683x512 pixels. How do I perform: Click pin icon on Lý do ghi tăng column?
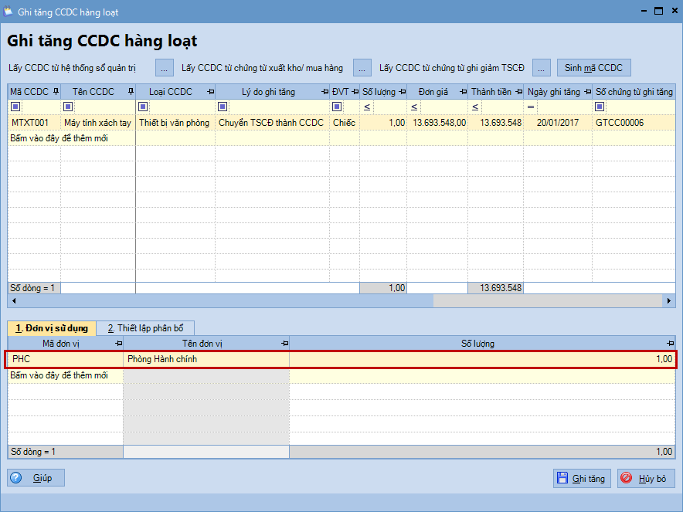[325, 92]
